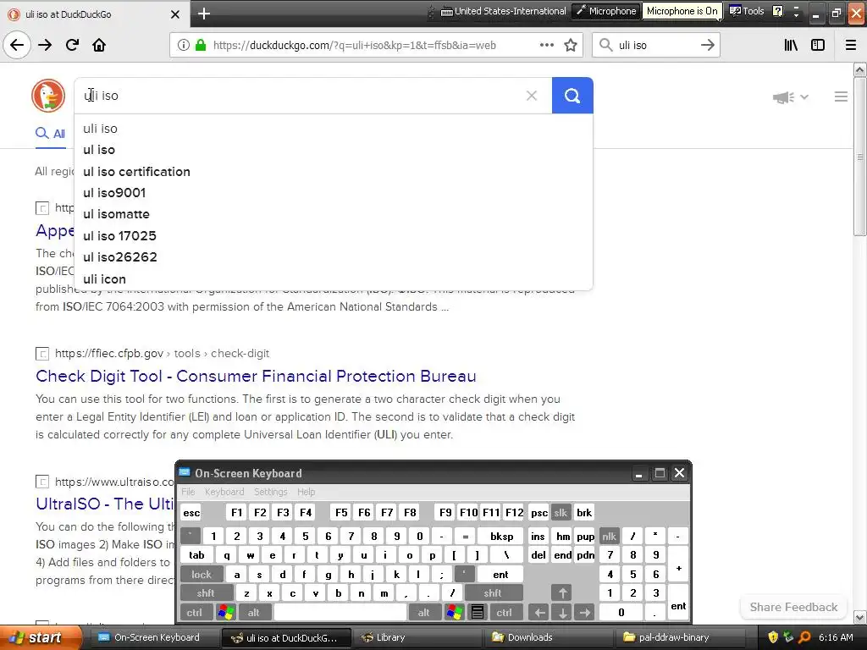Screen dimensions: 867x650
Task: Open 'Check Digit Tool - Consumer Financial Protection Bureau' link
Action: point(256,376)
